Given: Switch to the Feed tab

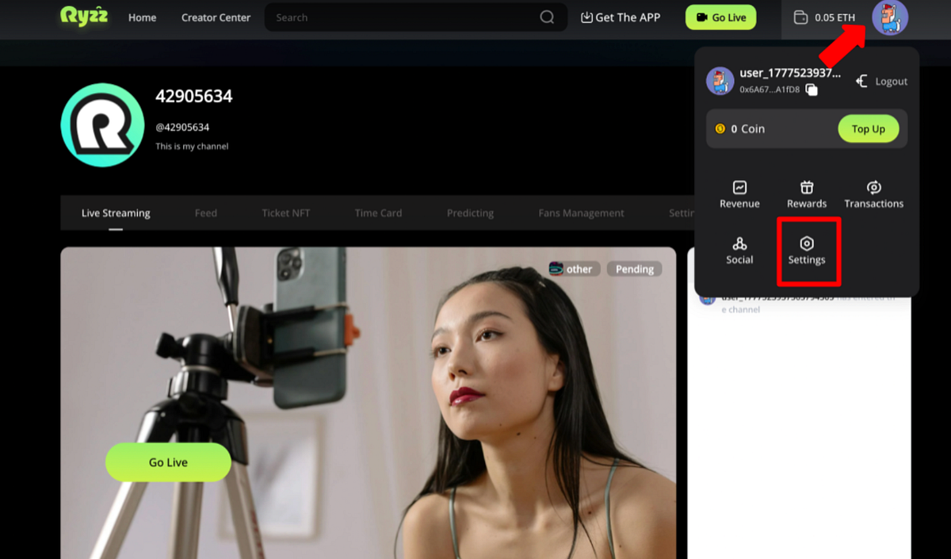Looking at the screenshot, I should tap(205, 212).
